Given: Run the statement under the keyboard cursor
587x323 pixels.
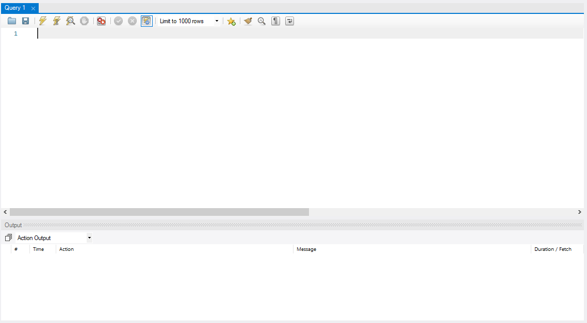Looking at the screenshot, I should pyautogui.click(x=57, y=21).
